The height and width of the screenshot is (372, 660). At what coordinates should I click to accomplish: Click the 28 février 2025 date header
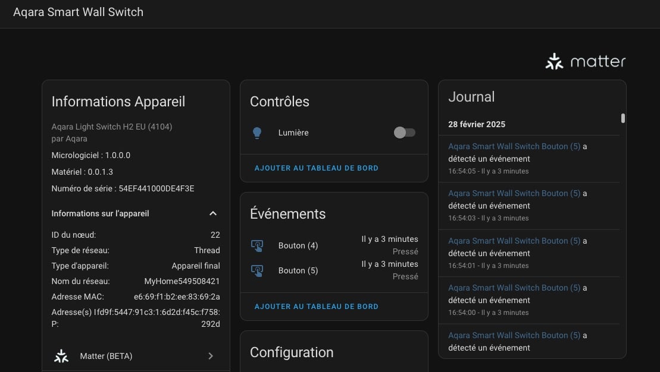477,124
